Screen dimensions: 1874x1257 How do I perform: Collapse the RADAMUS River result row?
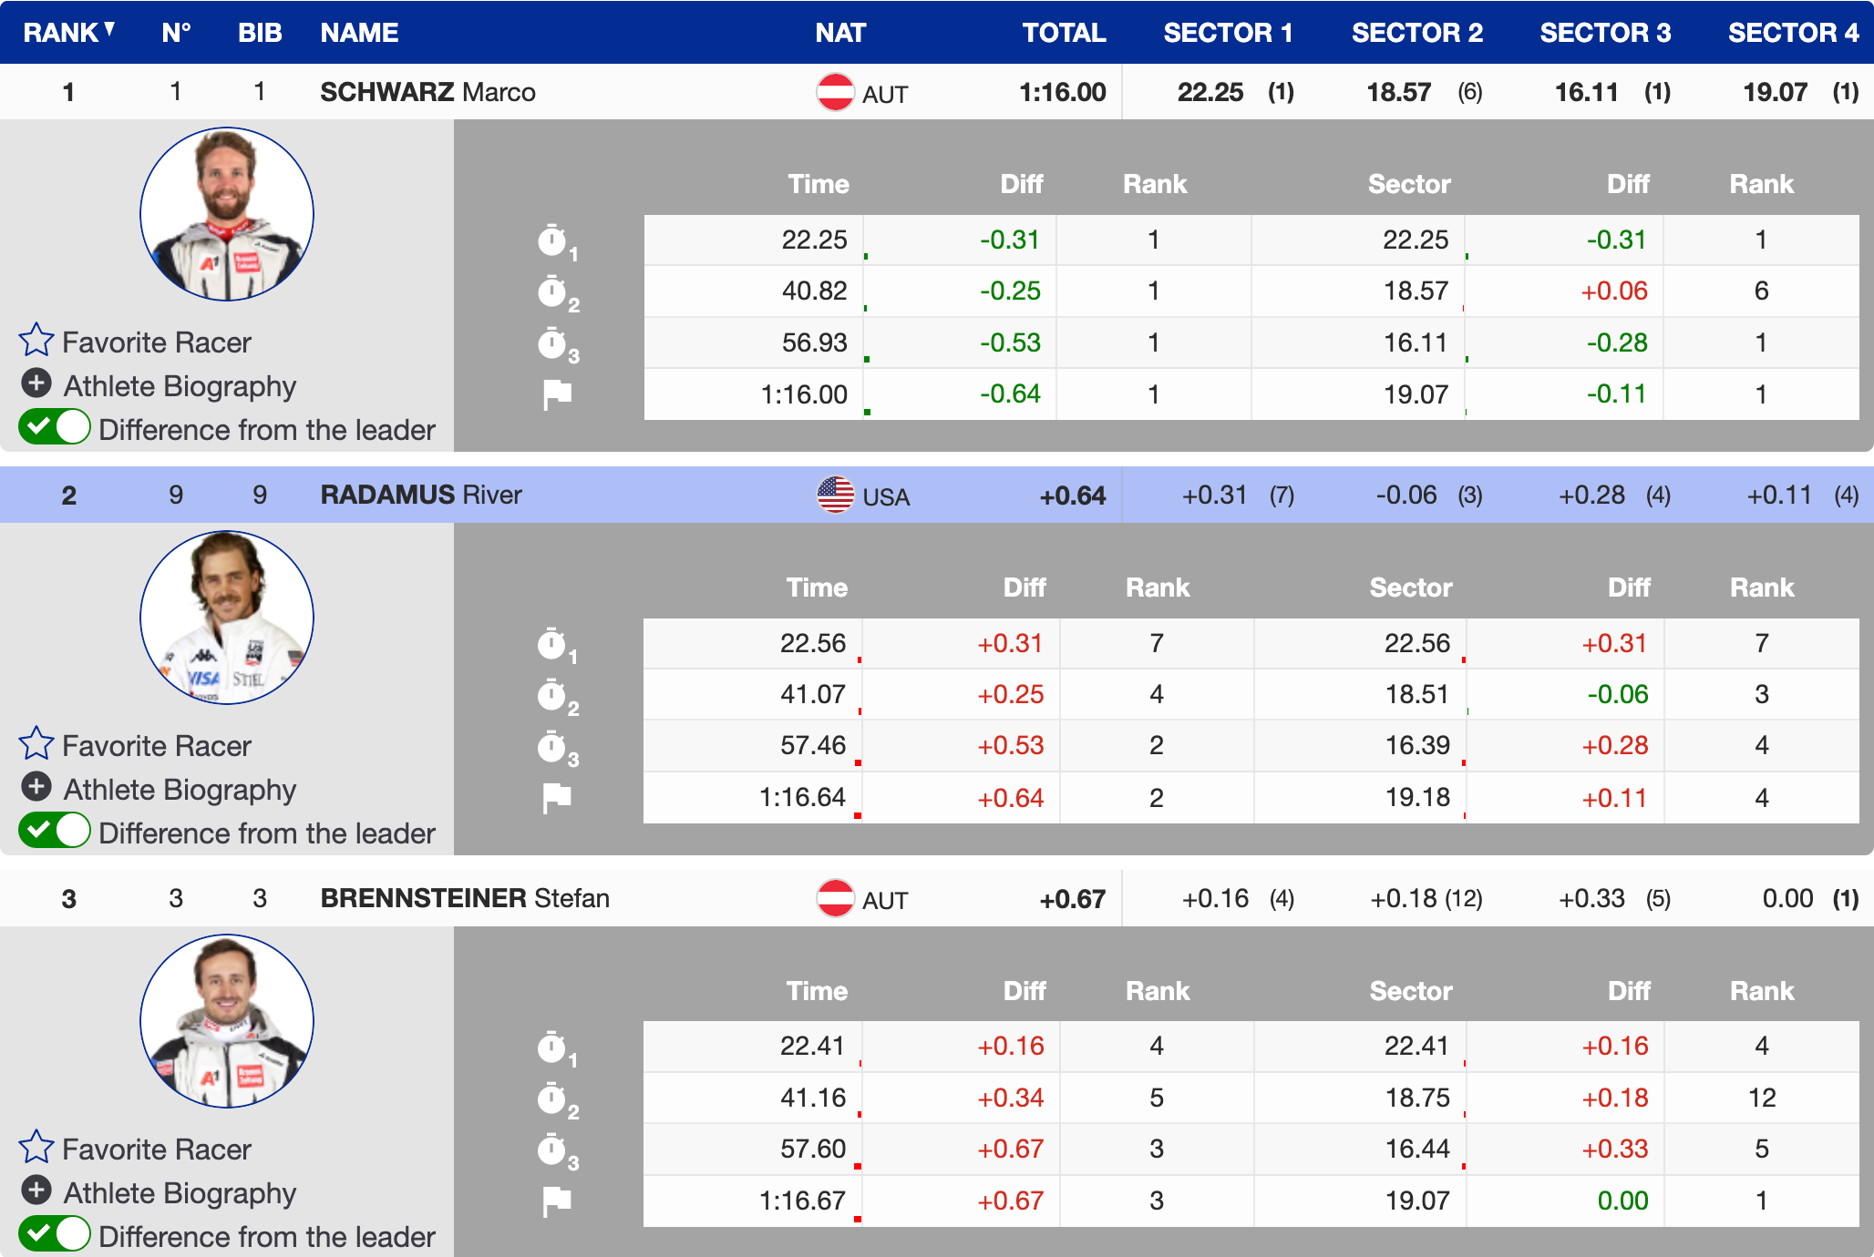[421, 495]
